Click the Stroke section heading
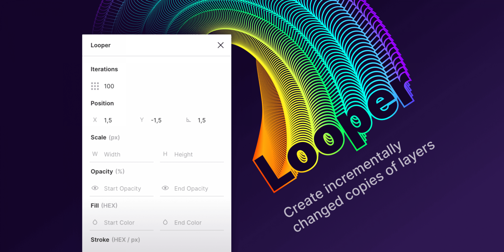The image size is (504, 252). 100,240
